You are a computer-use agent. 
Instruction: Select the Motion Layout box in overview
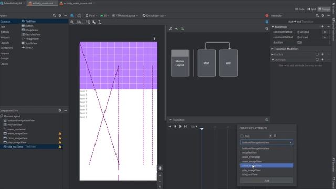tap(180, 63)
